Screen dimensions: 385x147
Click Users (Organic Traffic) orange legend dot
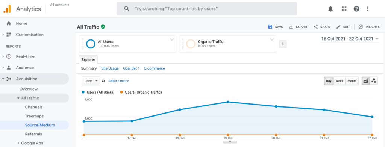pyautogui.click(x=121, y=92)
